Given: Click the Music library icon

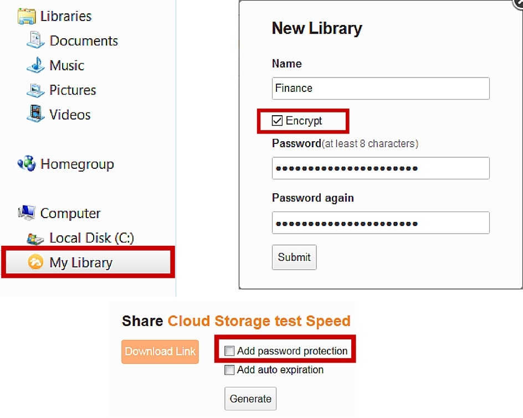Looking at the screenshot, I should (35, 65).
